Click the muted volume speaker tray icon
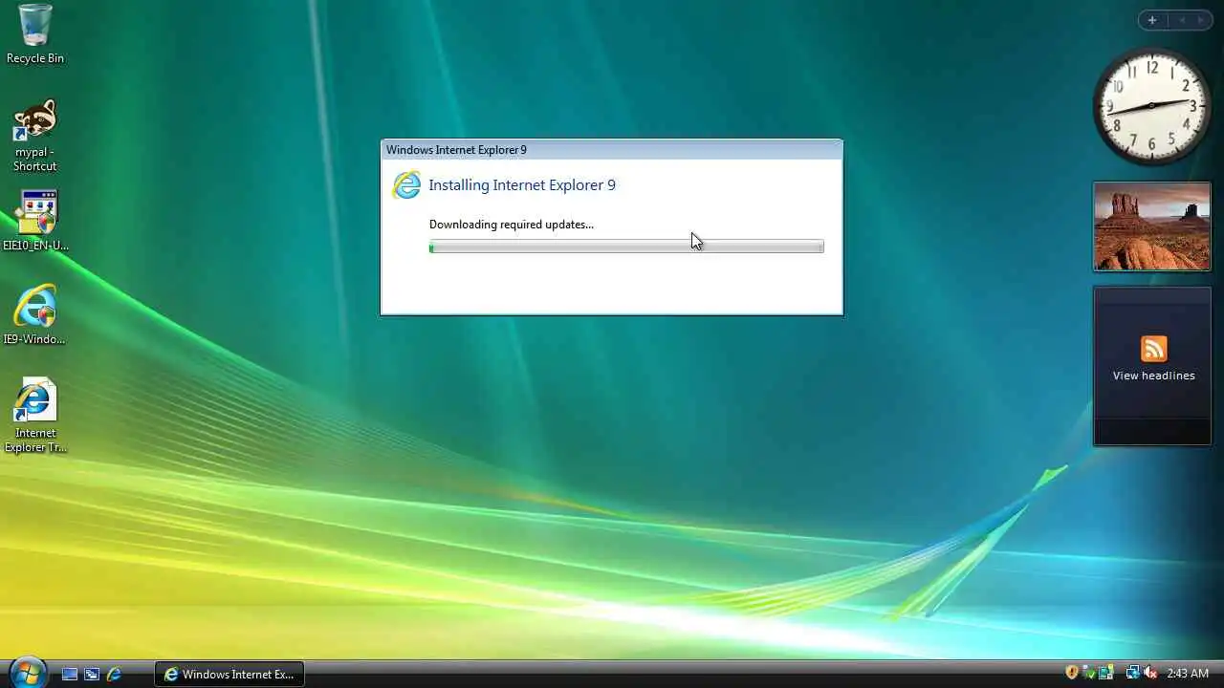The width and height of the screenshot is (1224, 688). click(1150, 673)
